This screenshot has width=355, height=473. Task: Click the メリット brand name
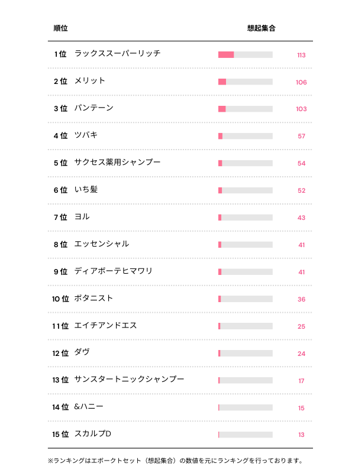pos(90,81)
